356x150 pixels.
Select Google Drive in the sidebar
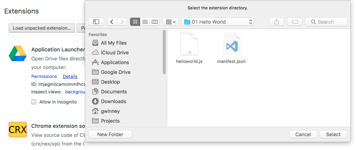tap(115, 72)
